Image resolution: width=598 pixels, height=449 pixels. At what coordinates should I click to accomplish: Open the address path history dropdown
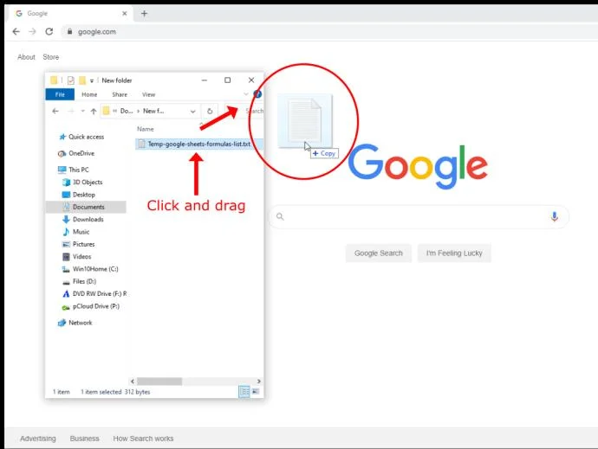[192, 112]
